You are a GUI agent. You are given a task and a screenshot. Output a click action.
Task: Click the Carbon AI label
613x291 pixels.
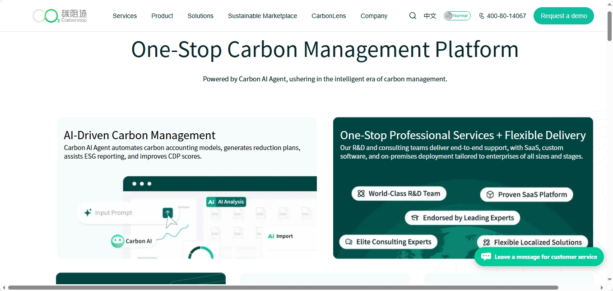[139, 241]
